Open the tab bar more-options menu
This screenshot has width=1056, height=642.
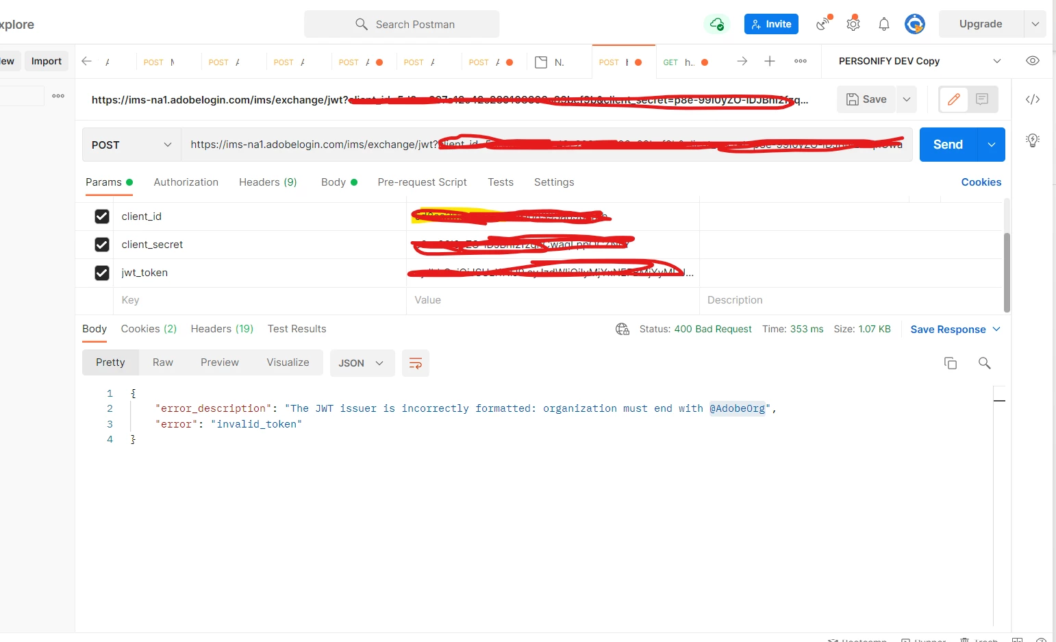pyautogui.click(x=801, y=61)
